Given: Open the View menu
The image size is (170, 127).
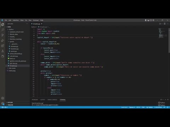Looking at the screenshot, I should (22, 20).
